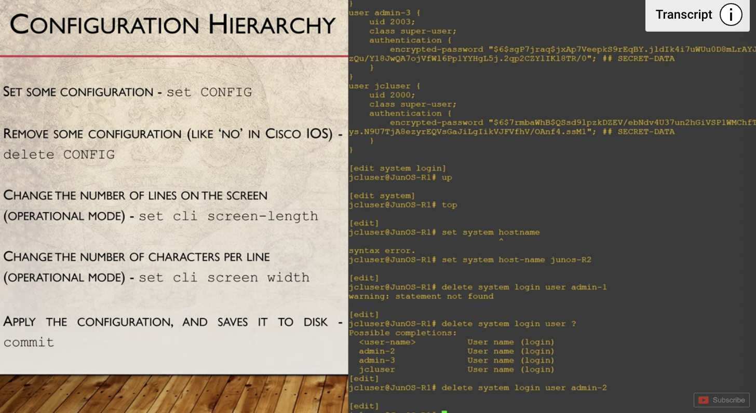This screenshot has width=756, height=413.
Task: Open the Transcript panel
Action: click(683, 15)
